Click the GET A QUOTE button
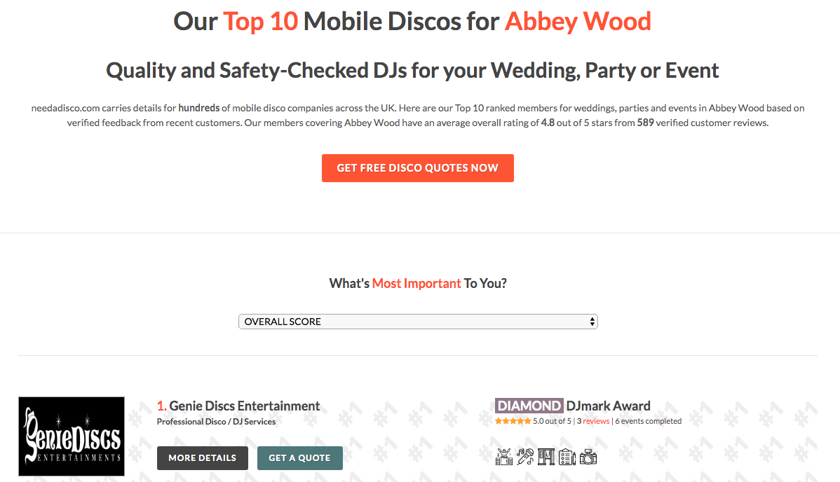 coord(299,458)
